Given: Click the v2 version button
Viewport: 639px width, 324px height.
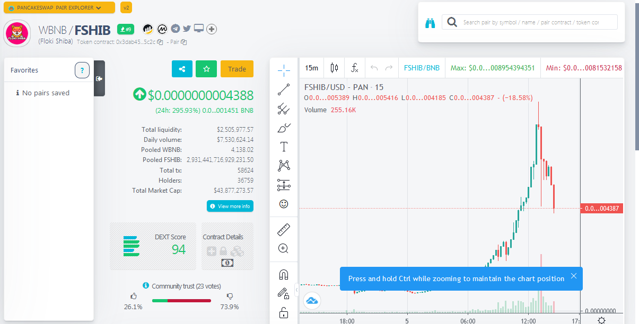Looking at the screenshot, I should [x=126, y=7].
